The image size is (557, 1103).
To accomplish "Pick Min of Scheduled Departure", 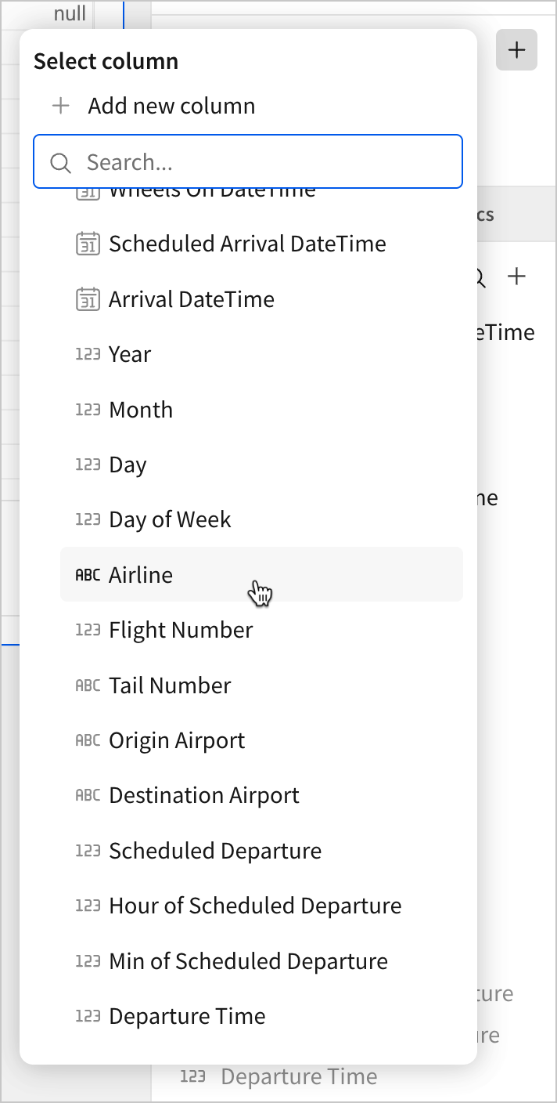I will coord(248,961).
